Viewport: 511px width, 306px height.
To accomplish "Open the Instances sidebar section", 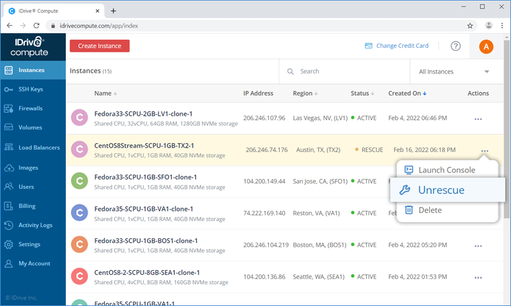I will [33, 70].
